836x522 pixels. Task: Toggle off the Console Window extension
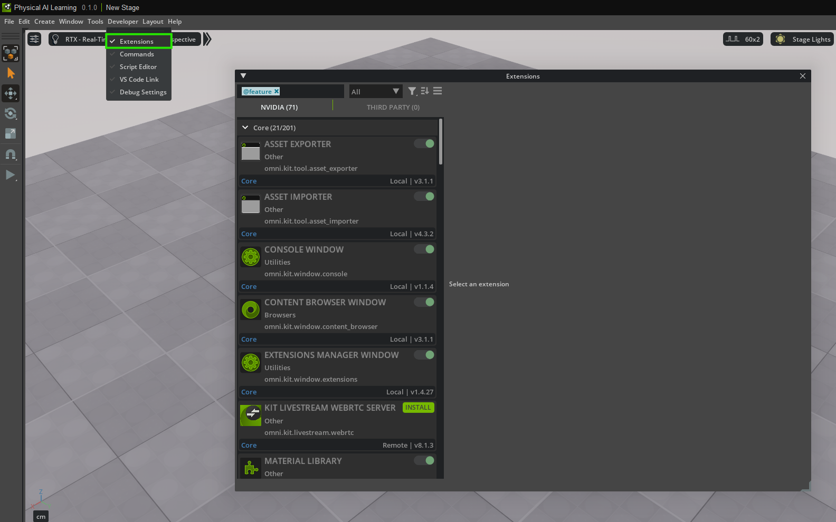click(x=424, y=249)
